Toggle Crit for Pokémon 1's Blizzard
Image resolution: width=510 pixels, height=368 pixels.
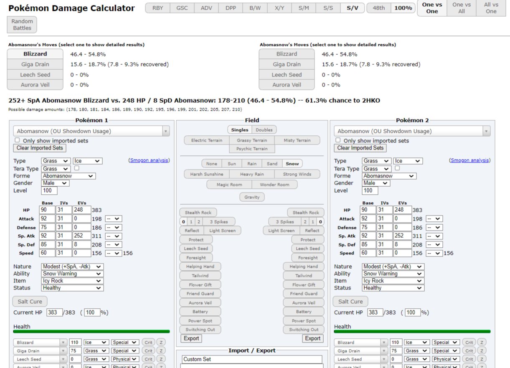point(149,342)
